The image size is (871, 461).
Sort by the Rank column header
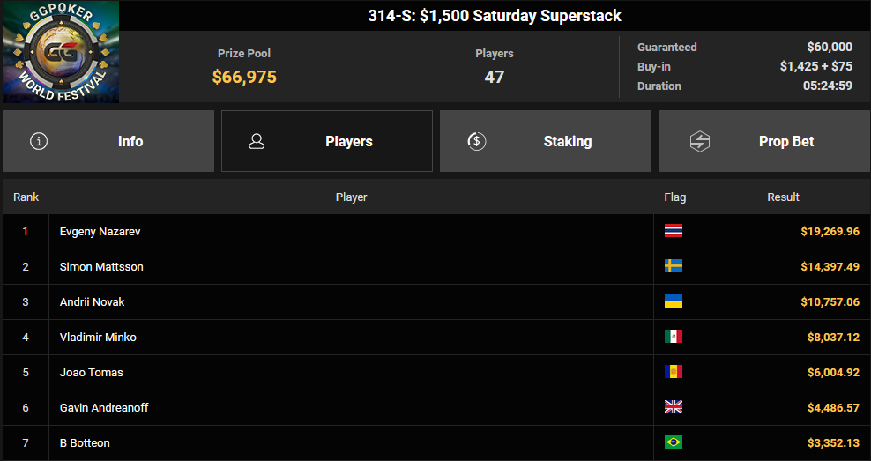click(x=26, y=197)
